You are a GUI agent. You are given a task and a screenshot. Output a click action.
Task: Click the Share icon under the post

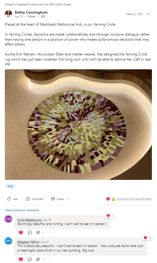pyautogui.click(x=53, y=199)
